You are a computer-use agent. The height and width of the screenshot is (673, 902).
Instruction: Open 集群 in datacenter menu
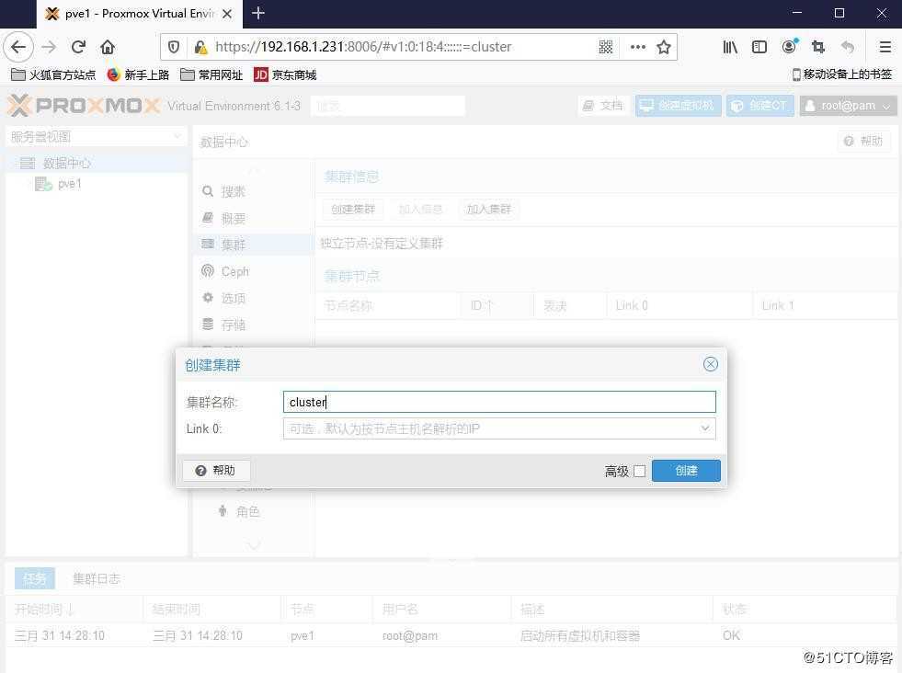click(x=254, y=245)
